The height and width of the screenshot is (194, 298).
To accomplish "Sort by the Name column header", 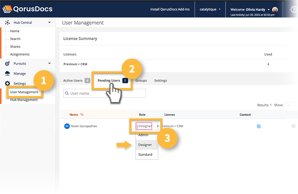I will point(74,115).
